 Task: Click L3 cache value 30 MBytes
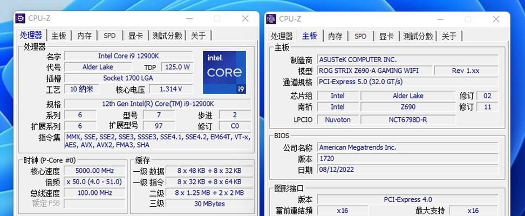(x=209, y=204)
